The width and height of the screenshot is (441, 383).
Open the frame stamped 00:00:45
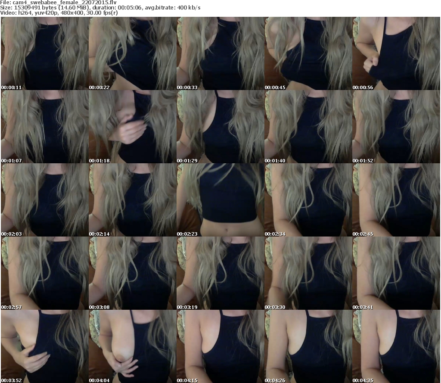[308, 53]
